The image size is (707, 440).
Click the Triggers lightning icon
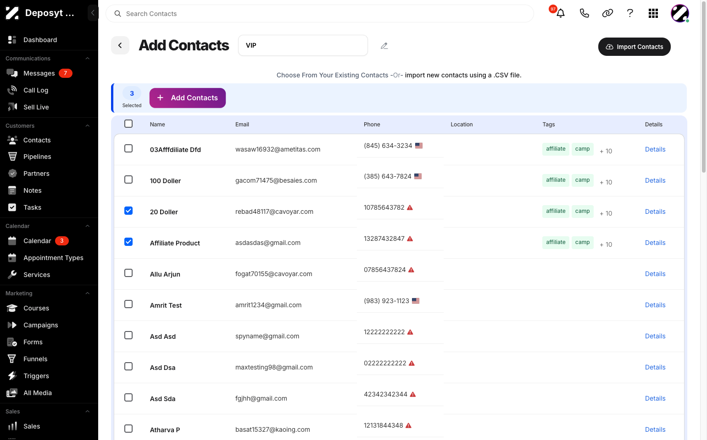click(x=12, y=376)
